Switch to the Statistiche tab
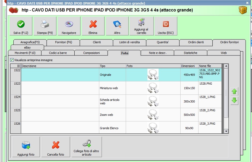 [190, 53]
